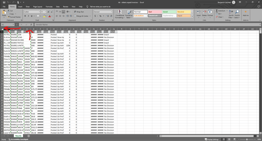This screenshot has height=141, width=262.
Task: Open the text Orientation tool
Action: pos(68,12)
